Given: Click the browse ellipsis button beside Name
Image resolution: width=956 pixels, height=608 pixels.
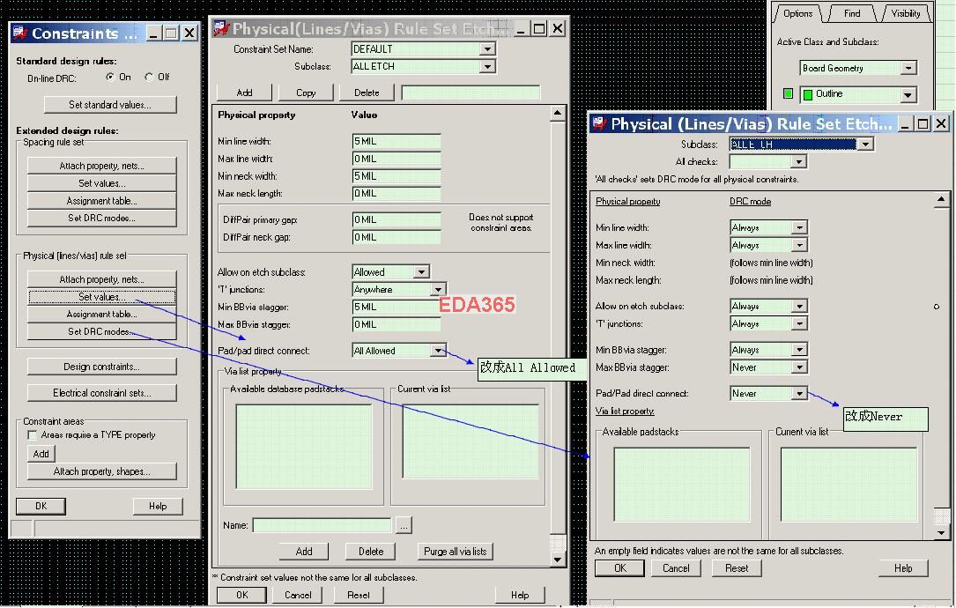Looking at the screenshot, I should (404, 525).
